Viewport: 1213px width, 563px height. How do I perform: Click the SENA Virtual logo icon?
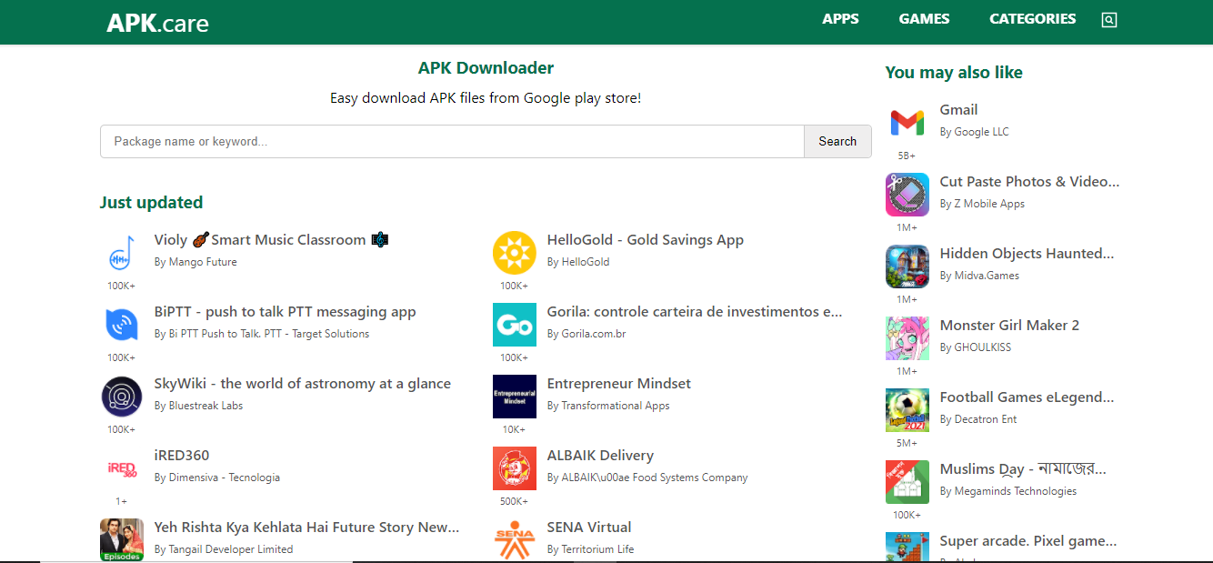515,538
